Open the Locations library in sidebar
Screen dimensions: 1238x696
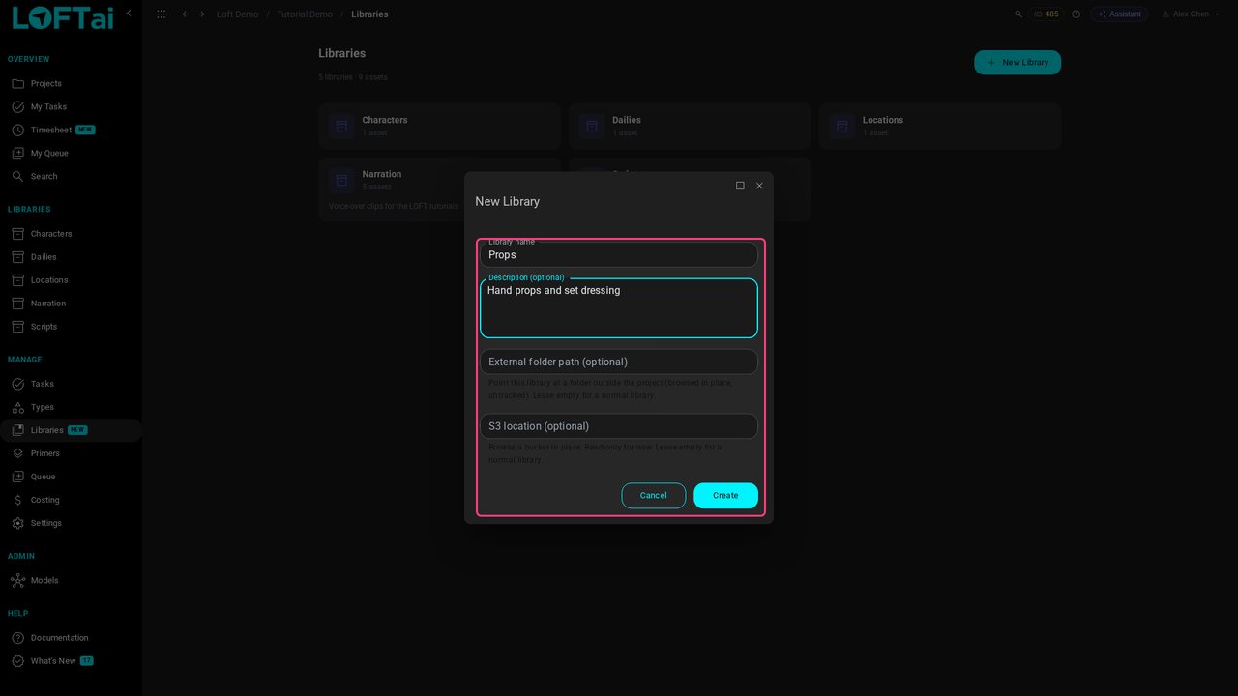pos(71,280)
